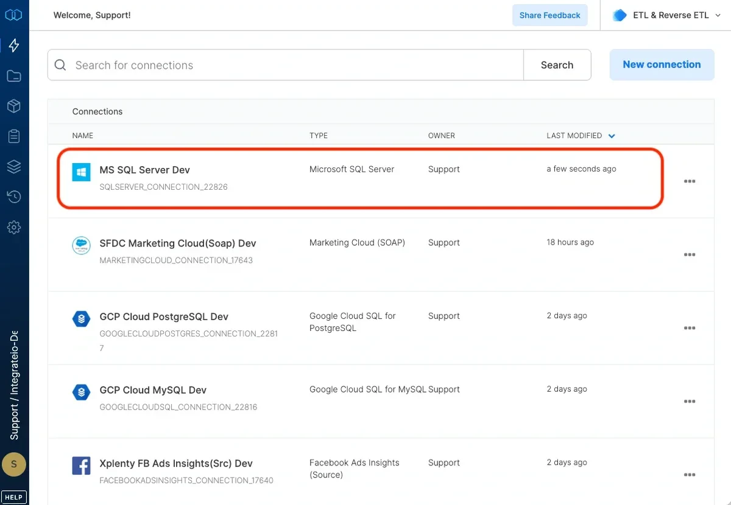Open actions menu on SFDC Marketing Cloud row

pyautogui.click(x=690, y=254)
